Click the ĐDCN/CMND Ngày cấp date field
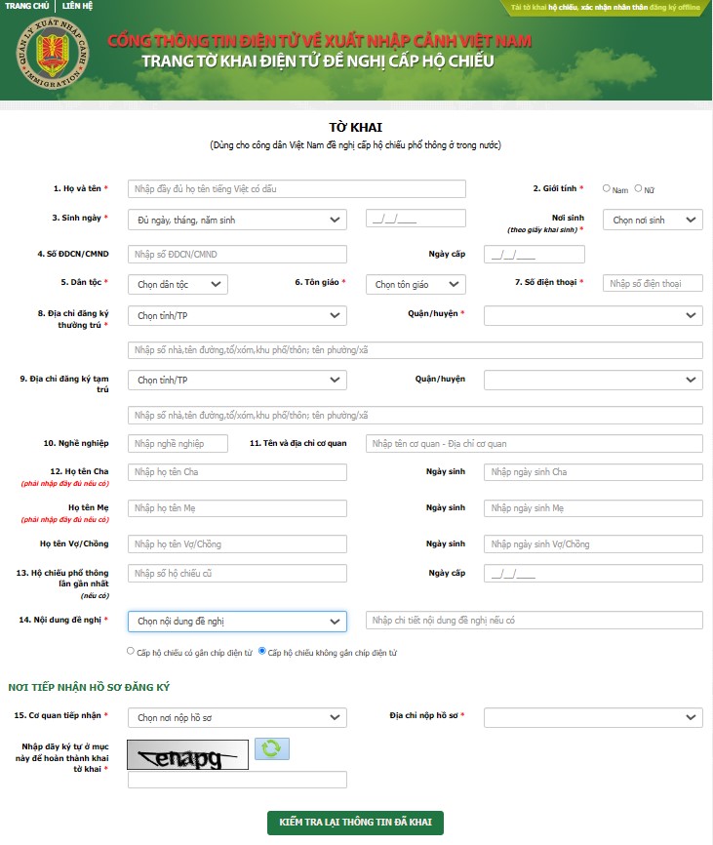This screenshot has height=845, width=713. coord(535,255)
